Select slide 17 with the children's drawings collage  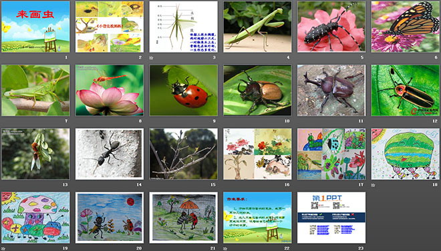pyautogui.click(x=331, y=154)
